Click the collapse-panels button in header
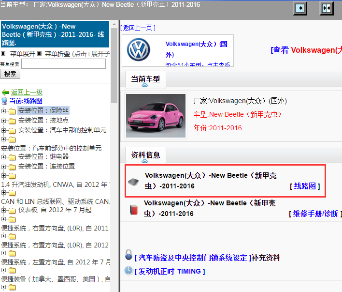Image resolution: width=342 pixels, height=292 pixels. click(327, 8)
